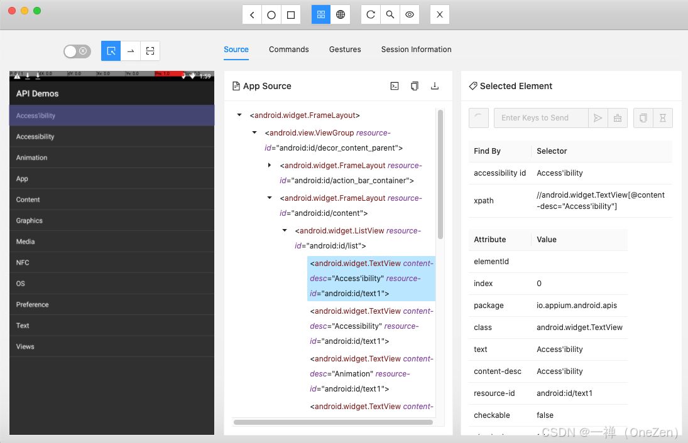Tap Views in the device list

tap(112, 346)
